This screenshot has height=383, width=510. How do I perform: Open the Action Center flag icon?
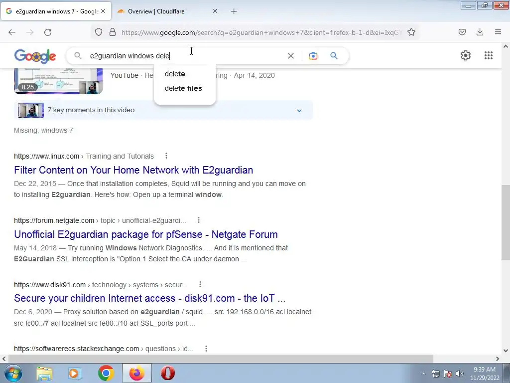coord(448,374)
